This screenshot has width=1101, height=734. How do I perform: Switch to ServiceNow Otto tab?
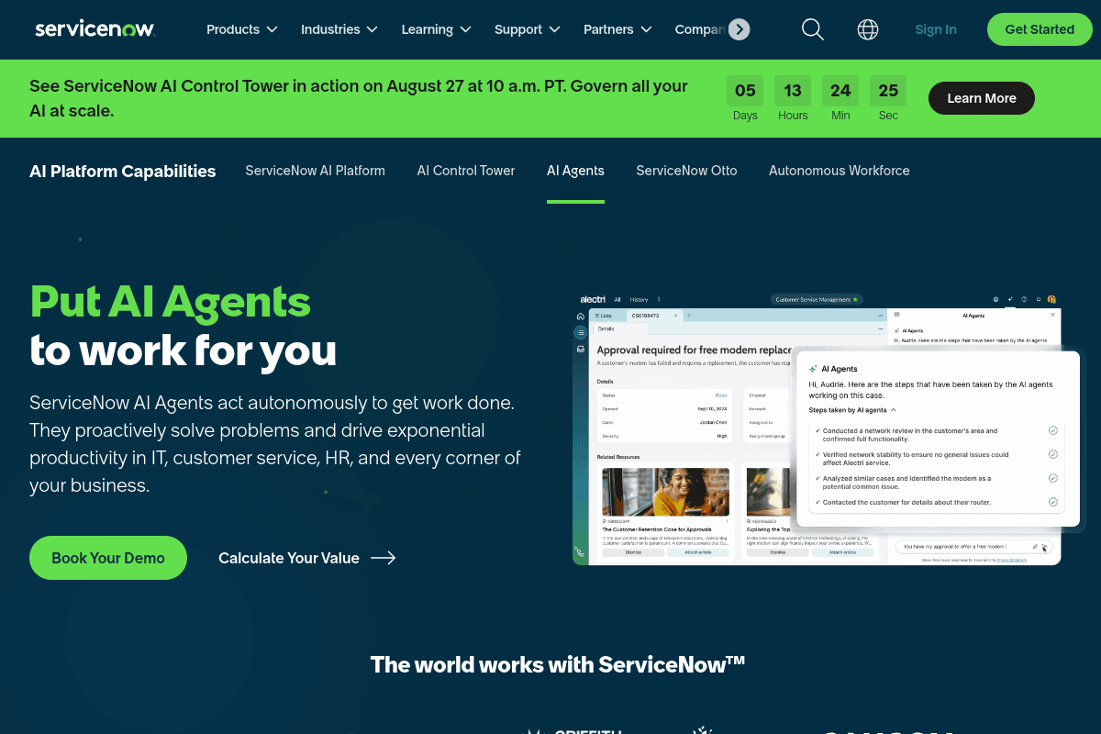[x=686, y=171]
